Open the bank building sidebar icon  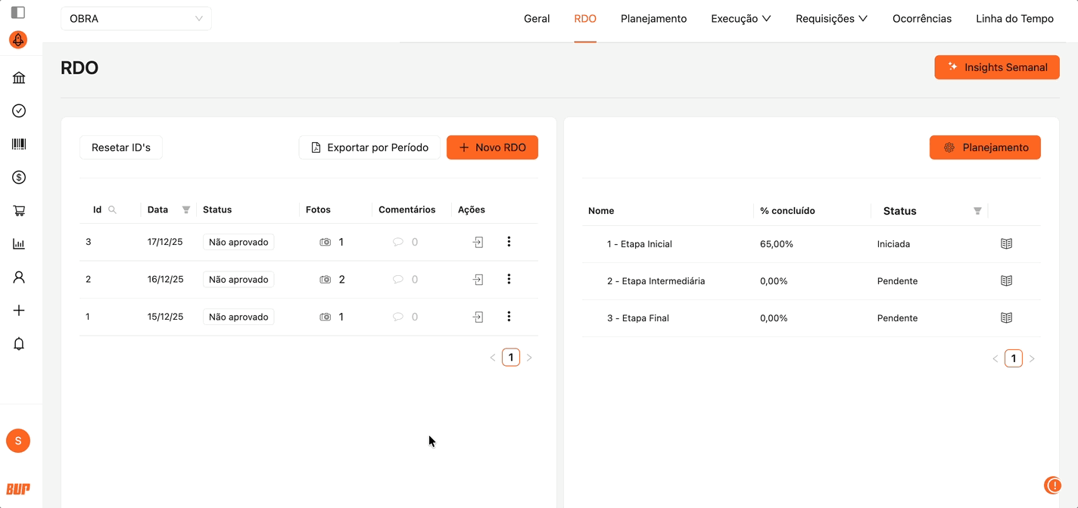(x=19, y=78)
